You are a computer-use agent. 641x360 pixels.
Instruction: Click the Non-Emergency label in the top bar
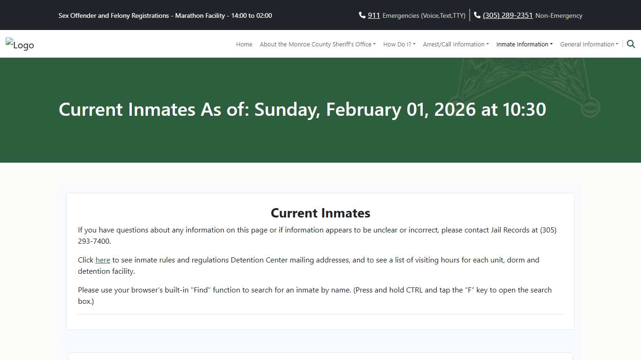point(558,15)
